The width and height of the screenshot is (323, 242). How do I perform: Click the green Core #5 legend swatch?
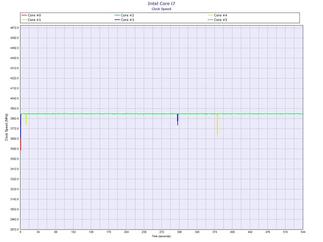click(x=210, y=20)
